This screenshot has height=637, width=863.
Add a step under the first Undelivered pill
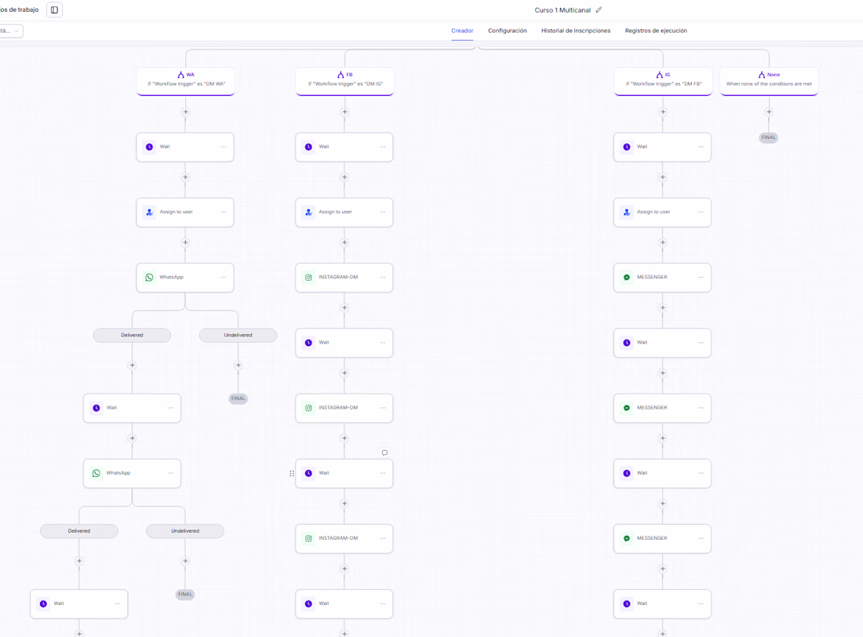coord(239,365)
